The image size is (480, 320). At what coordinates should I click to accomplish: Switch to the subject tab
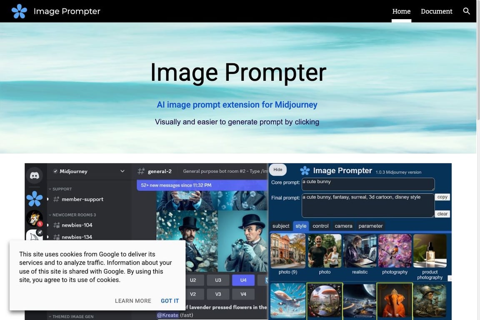tap(281, 226)
